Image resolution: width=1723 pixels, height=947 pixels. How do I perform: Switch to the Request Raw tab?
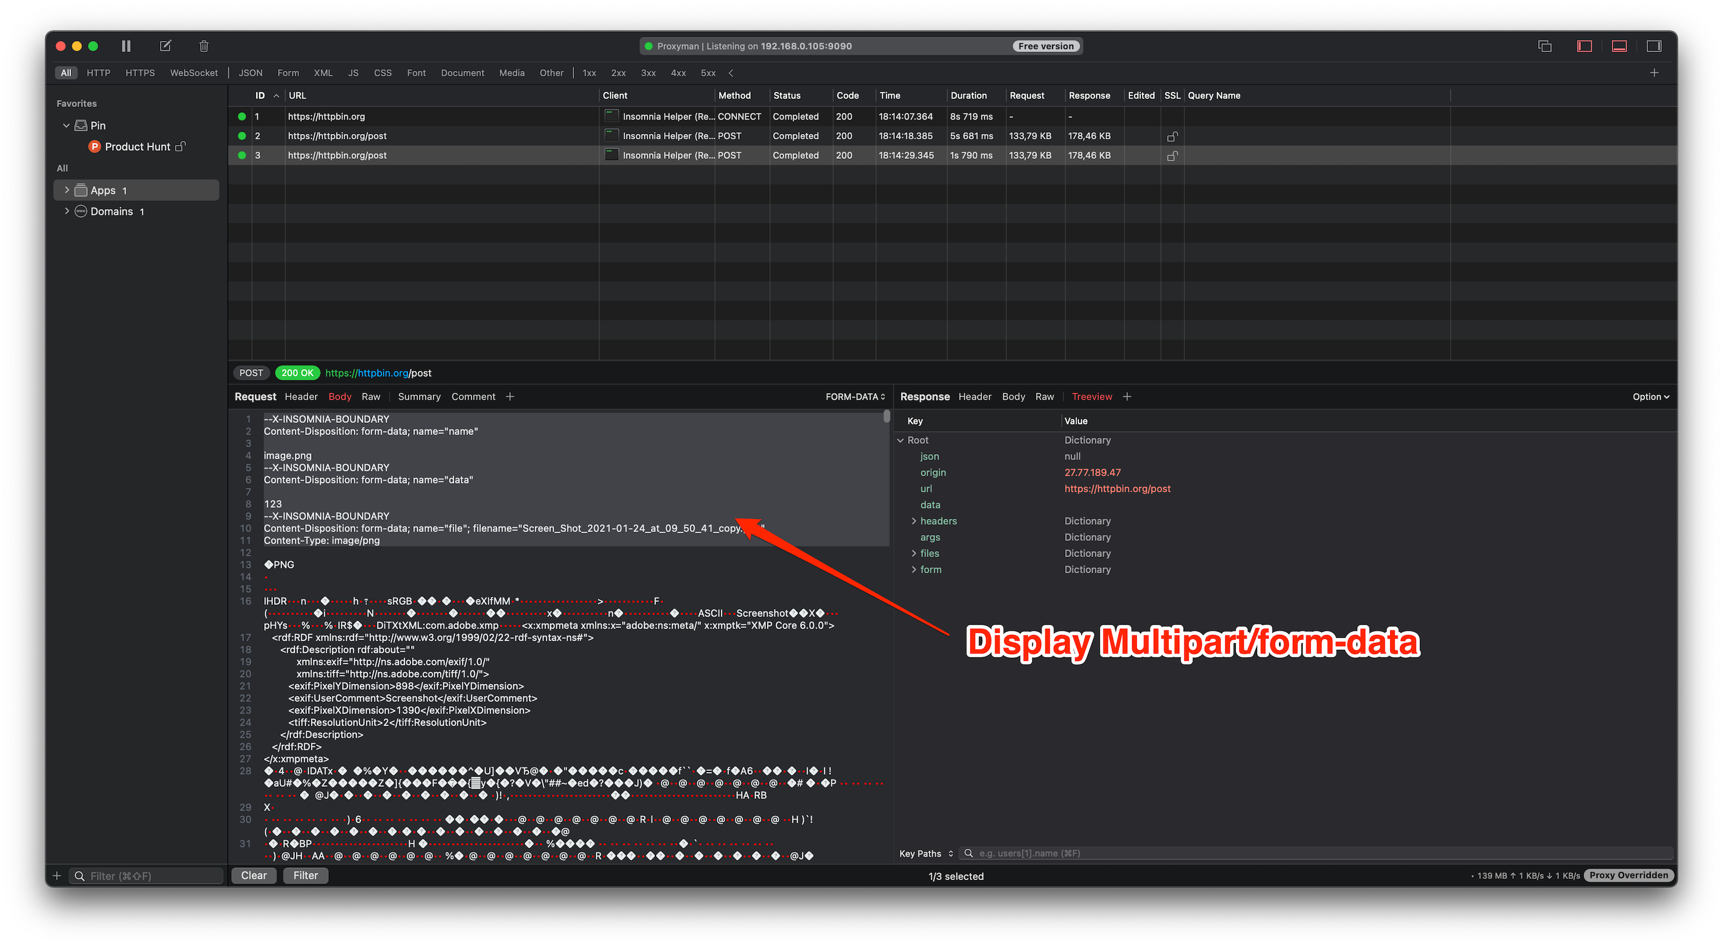click(370, 396)
